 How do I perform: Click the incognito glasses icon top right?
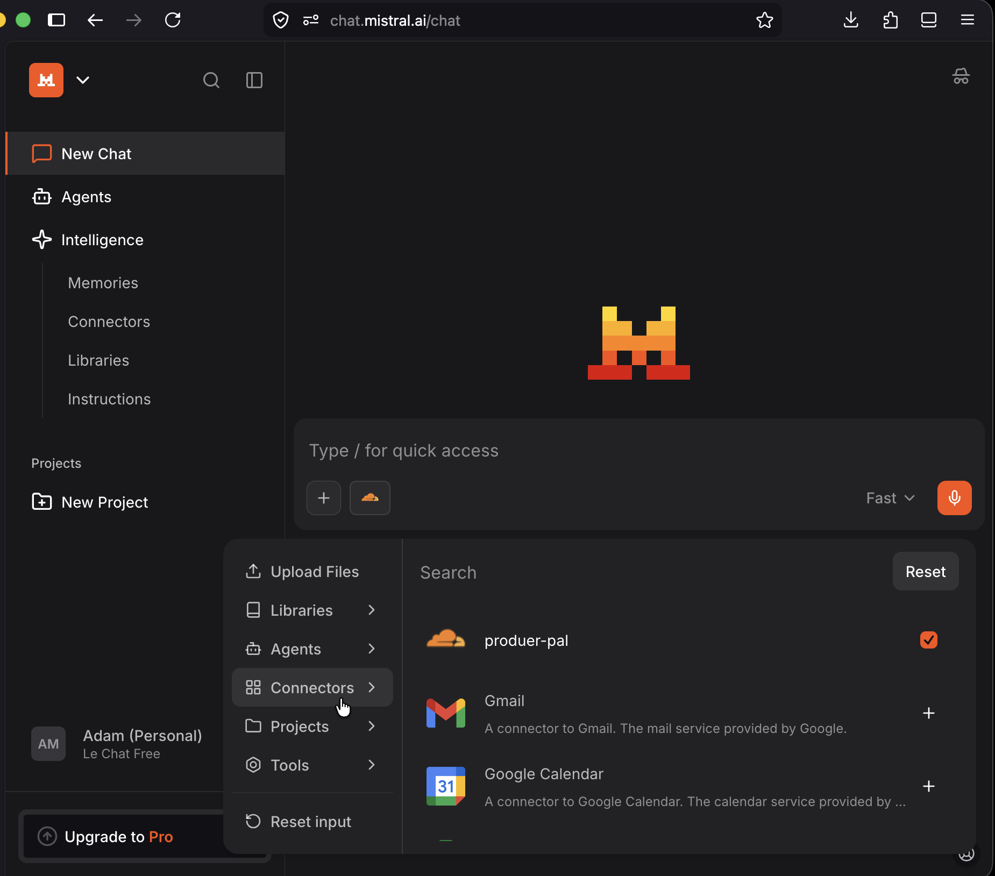point(961,76)
